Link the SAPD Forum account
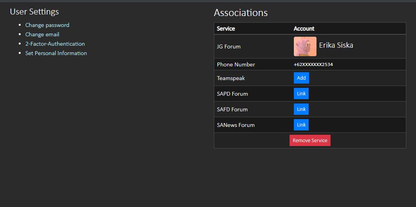The image size is (416, 207). click(301, 94)
